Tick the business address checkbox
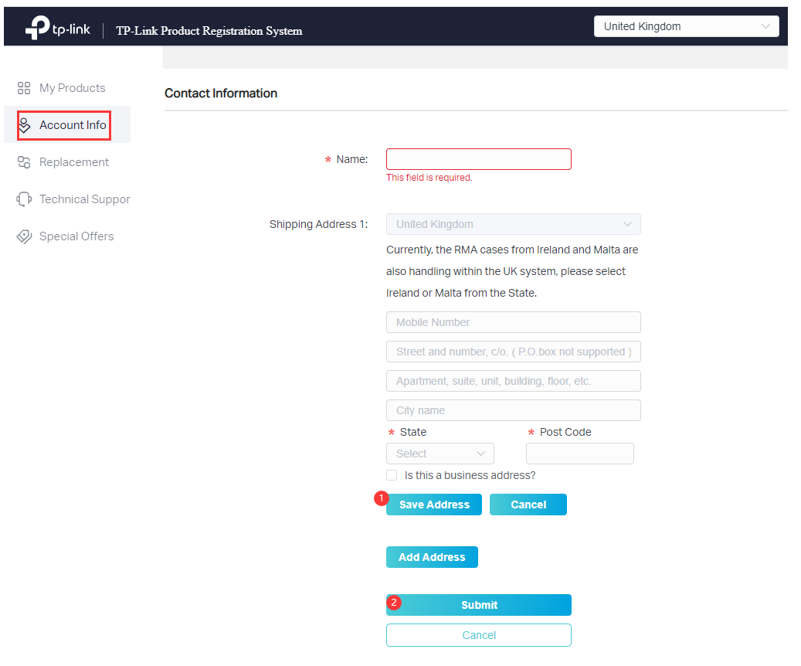 (x=392, y=475)
